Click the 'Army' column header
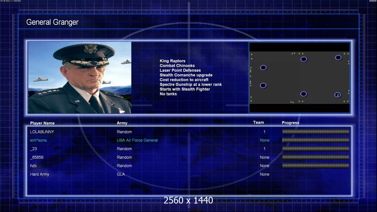This screenshot has width=377, height=212. (122, 123)
